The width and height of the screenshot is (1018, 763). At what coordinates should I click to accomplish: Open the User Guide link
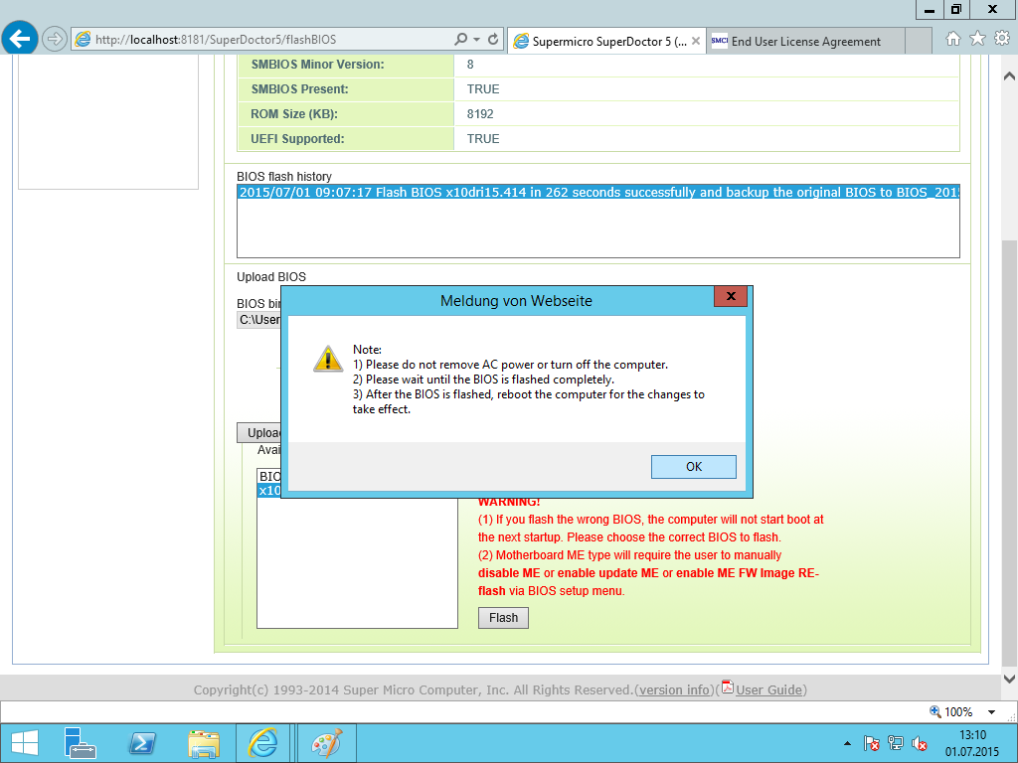click(x=768, y=689)
